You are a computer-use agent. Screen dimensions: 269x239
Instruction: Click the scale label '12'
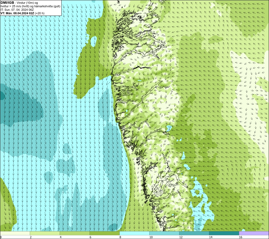[x=181, y=237]
